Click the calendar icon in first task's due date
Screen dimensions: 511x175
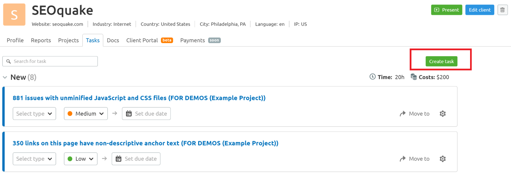pos(129,114)
